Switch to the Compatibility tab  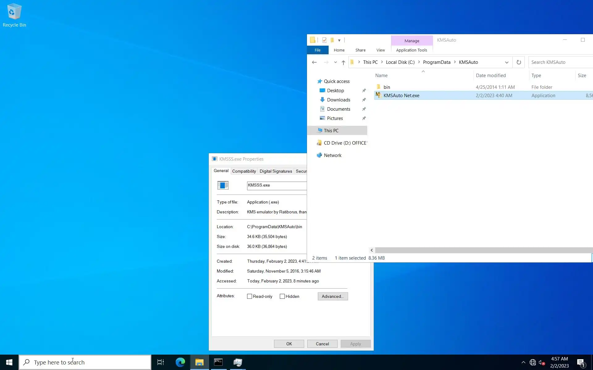[244, 171]
